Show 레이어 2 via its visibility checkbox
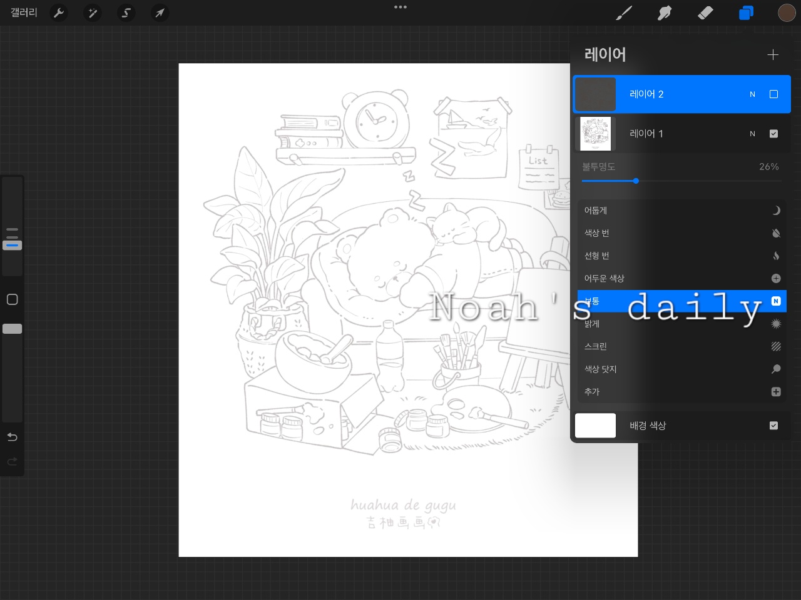Viewport: 801px width, 600px height. coord(773,94)
